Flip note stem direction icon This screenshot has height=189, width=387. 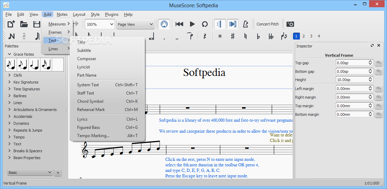(x=284, y=36)
